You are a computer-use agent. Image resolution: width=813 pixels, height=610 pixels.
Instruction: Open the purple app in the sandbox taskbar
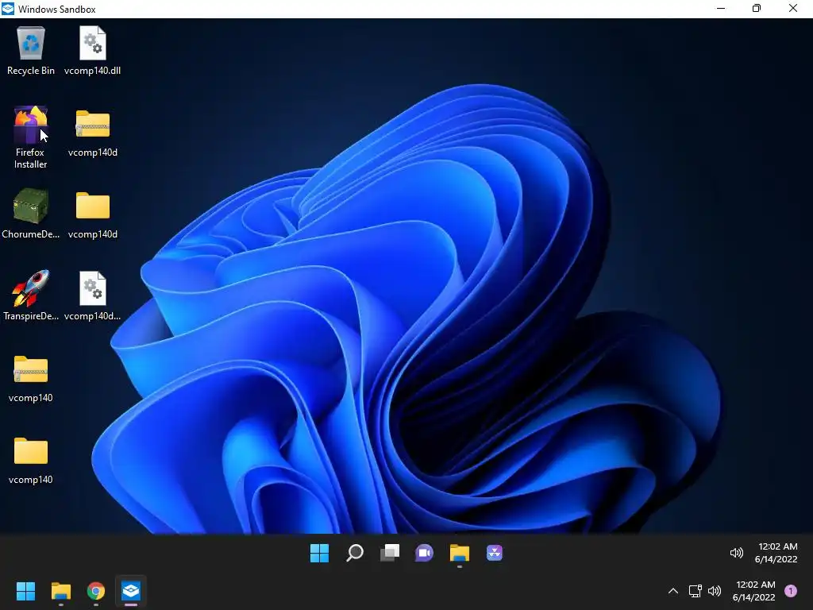[494, 553]
